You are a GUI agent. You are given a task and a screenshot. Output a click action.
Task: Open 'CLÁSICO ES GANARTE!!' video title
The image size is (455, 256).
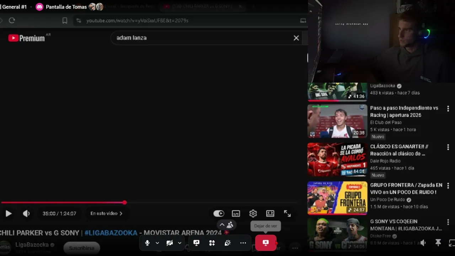[399, 150]
